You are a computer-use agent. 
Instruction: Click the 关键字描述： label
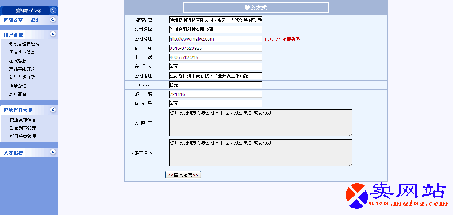[x=143, y=153]
